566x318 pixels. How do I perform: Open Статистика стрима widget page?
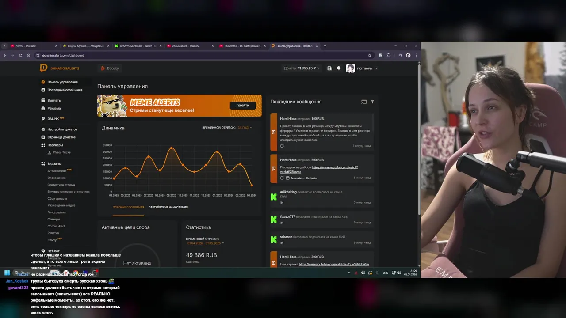(x=61, y=185)
